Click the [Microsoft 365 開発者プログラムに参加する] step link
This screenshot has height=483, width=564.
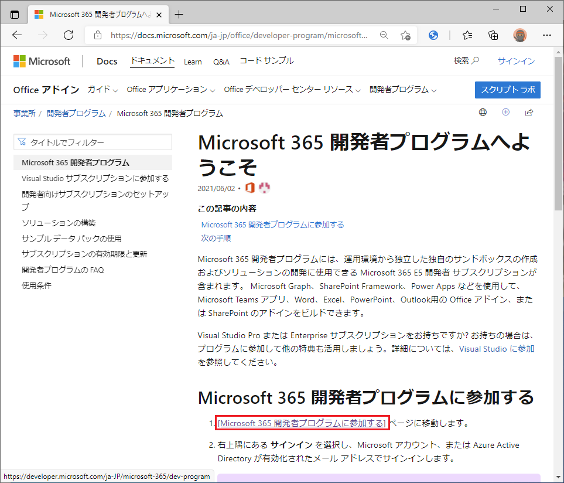[302, 423]
